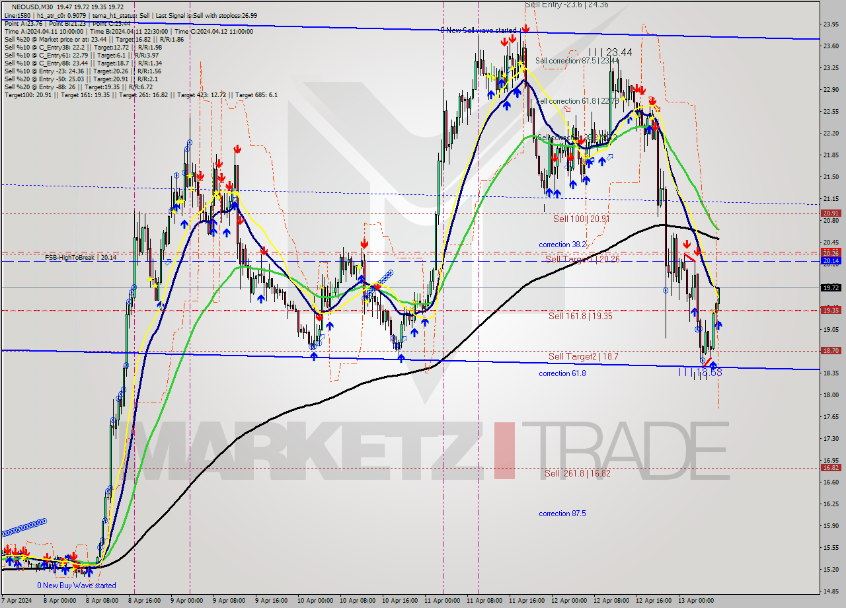Image resolution: width=846 pixels, height=608 pixels.
Task: Click the '12 Apr 08:00' time axis label
Action: tap(611, 600)
